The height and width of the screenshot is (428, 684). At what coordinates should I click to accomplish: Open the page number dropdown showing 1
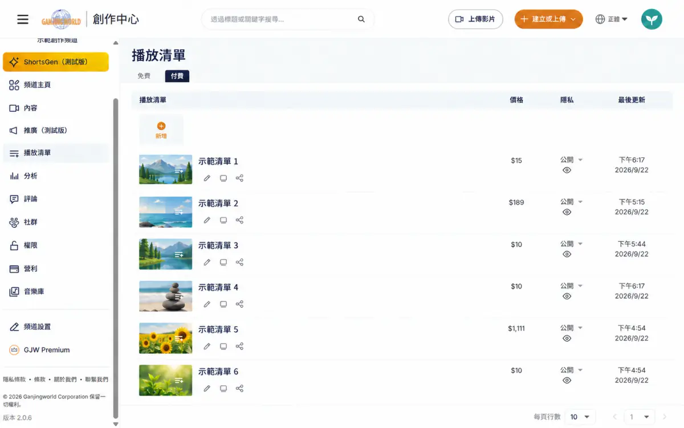[641, 417]
